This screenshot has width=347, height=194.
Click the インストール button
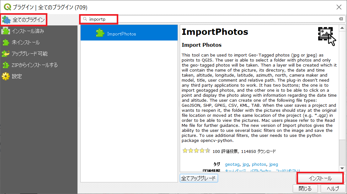320,178
